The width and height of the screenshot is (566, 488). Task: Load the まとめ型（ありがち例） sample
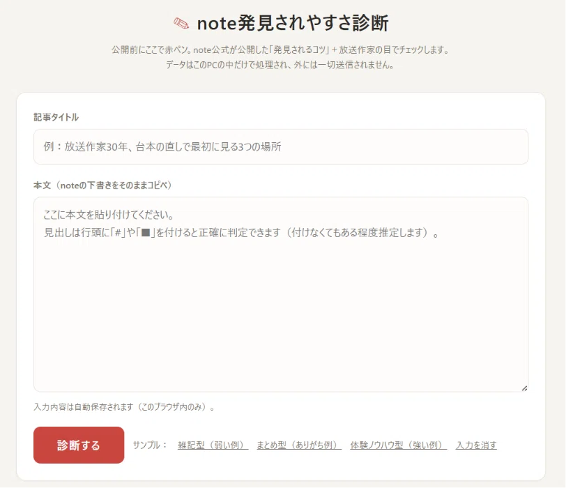299,445
